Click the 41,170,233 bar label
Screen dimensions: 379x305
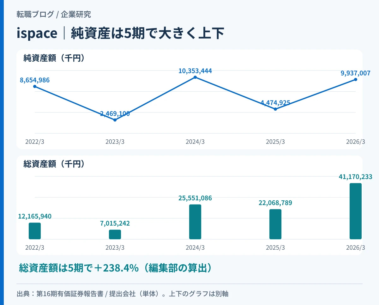coord(356,177)
